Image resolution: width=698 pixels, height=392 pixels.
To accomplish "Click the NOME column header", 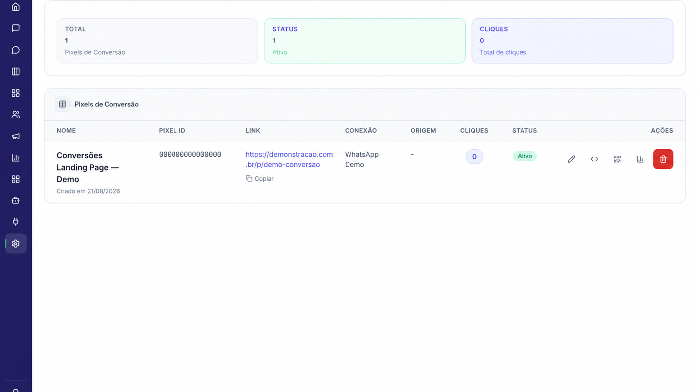I will [66, 131].
